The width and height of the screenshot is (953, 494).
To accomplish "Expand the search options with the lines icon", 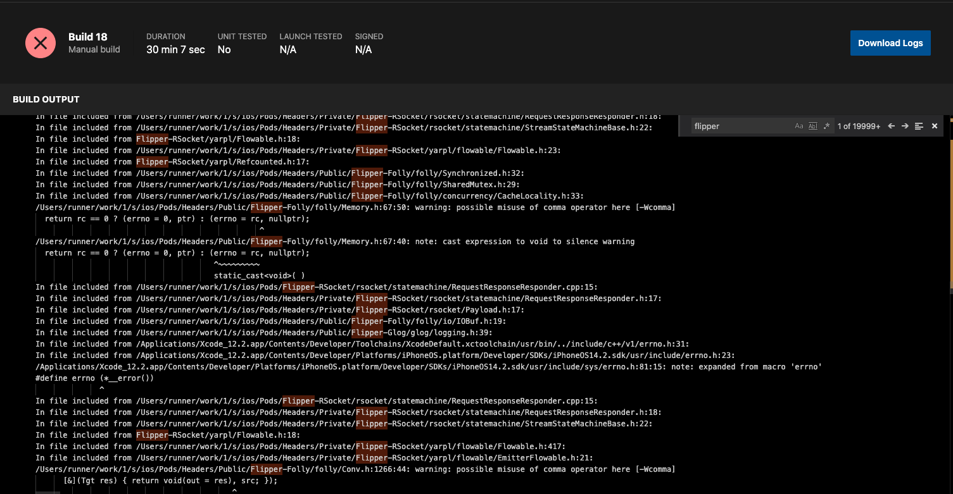I will pyautogui.click(x=919, y=126).
